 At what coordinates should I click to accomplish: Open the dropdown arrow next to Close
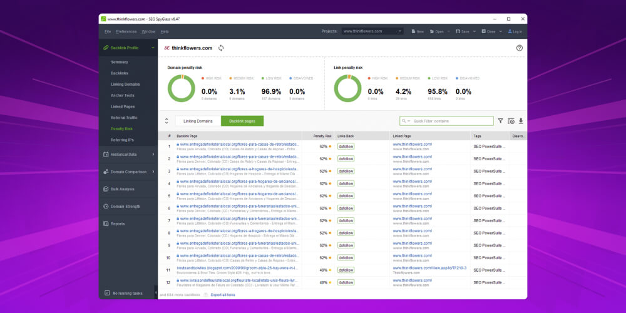tap(501, 31)
